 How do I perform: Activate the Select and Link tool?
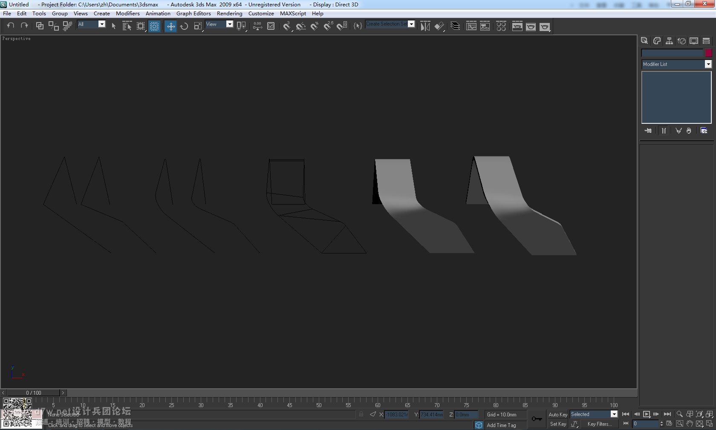tap(40, 26)
